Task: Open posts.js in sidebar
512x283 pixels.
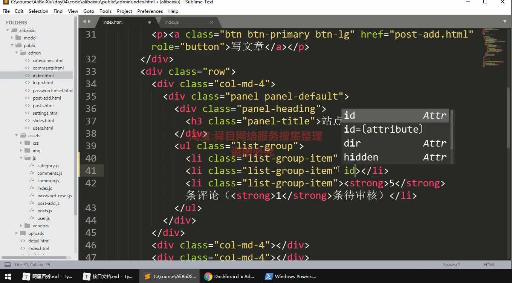Action: tap(44, 211)
